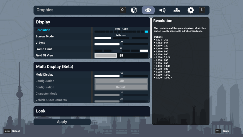The height and width of the screenshot is (137, 243).
Task: Turn Multi Display on using dark segment
Action: coord(135,76)
